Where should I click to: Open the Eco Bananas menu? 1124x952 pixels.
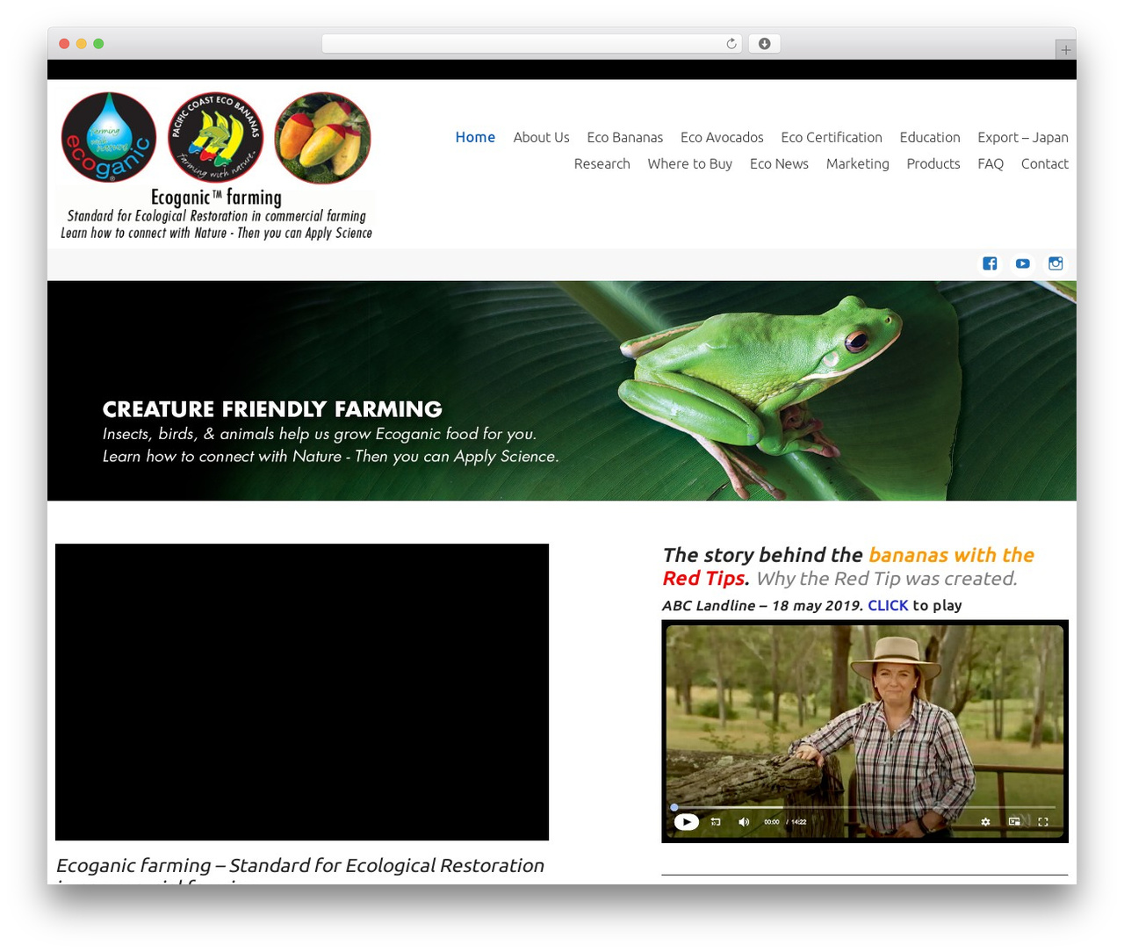(624, 137)
